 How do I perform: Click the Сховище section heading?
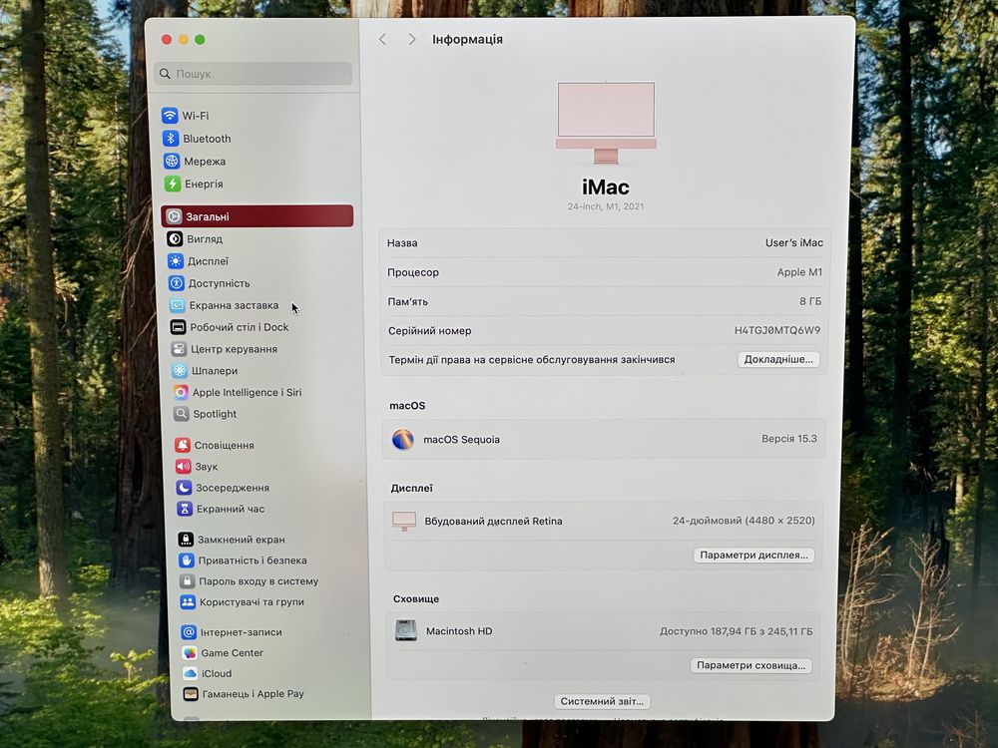pos(415,598)
